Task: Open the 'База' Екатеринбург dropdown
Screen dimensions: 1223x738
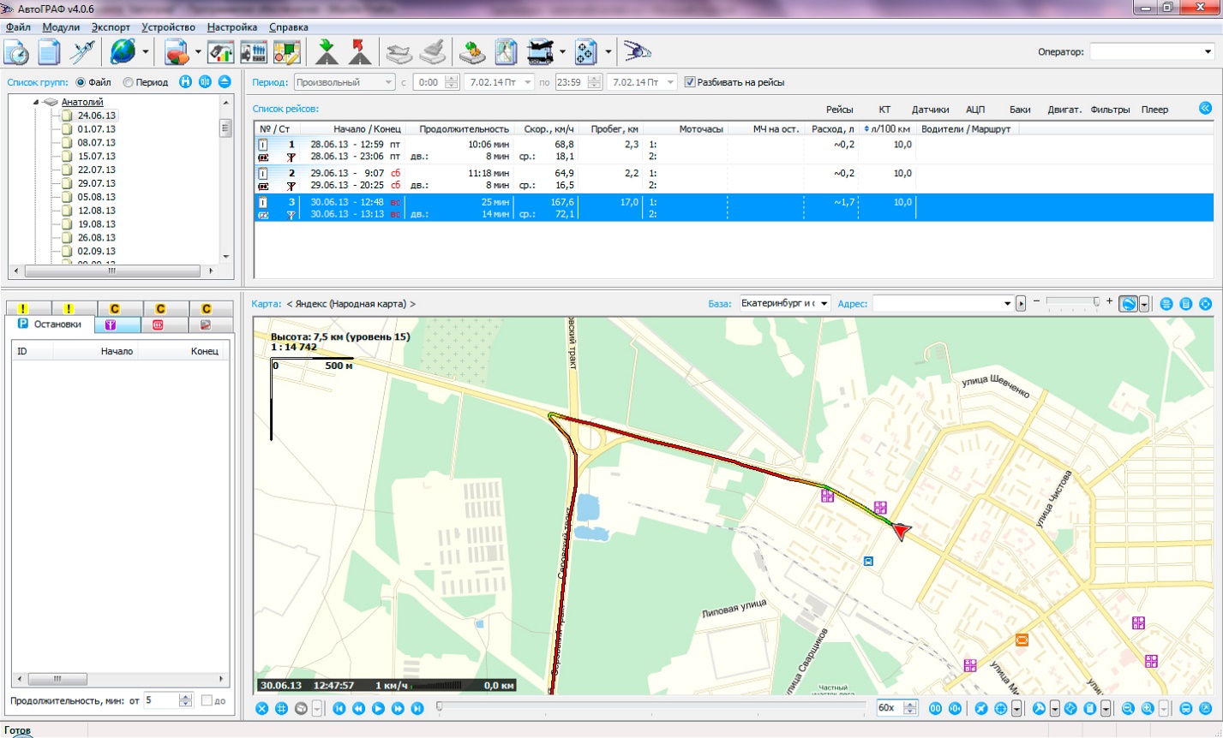Action: 824,303
